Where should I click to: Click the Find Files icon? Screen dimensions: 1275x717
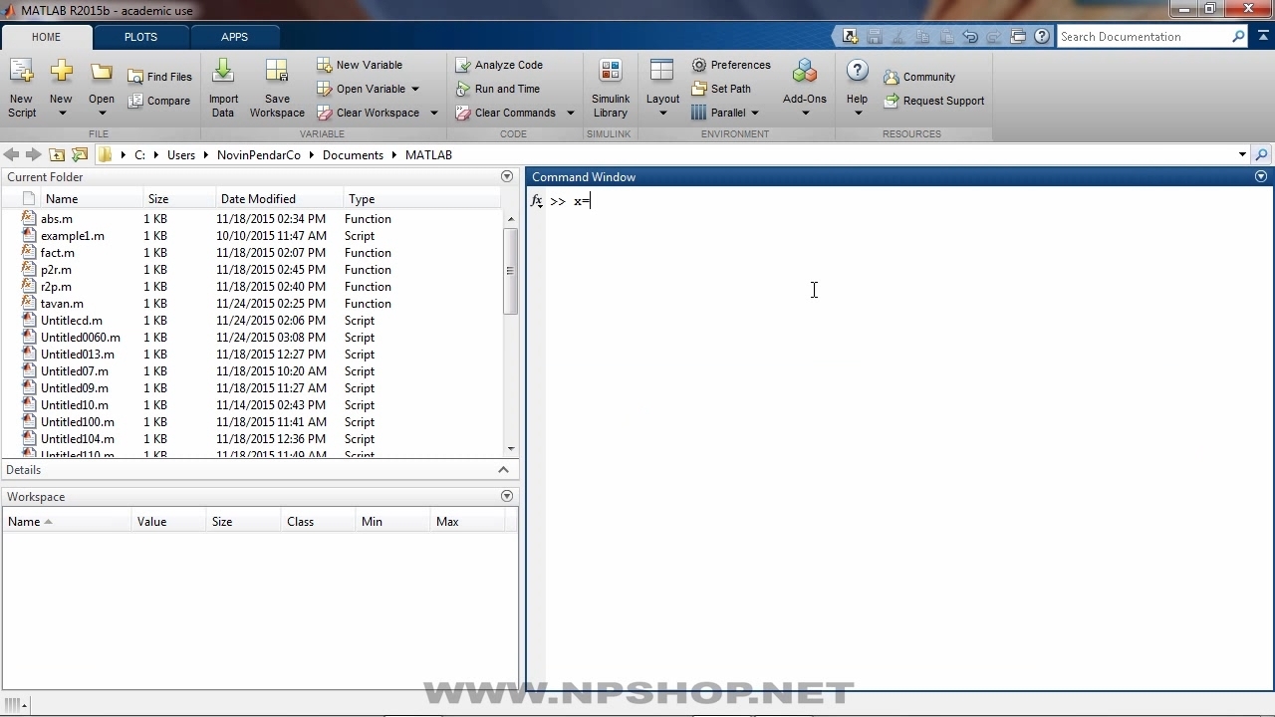point(136,77)
